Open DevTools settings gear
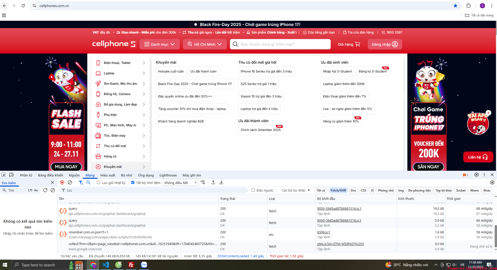The image size is (497, 270). click(x=476, y=175)
